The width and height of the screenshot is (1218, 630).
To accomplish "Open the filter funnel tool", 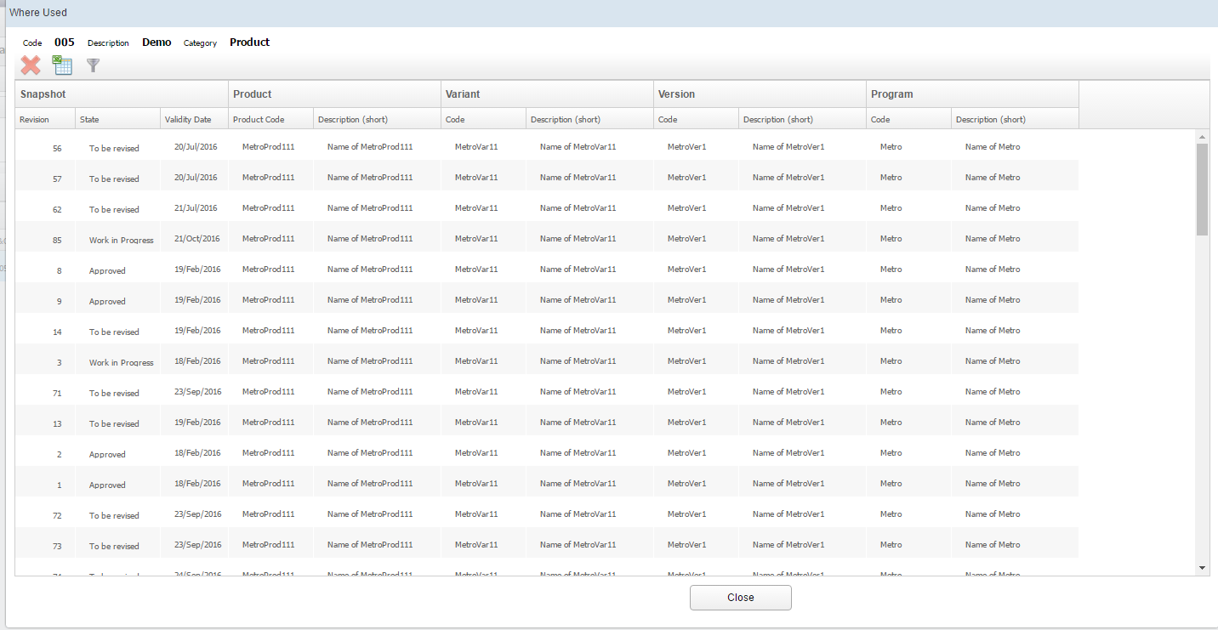I will [x=94, y=65].
